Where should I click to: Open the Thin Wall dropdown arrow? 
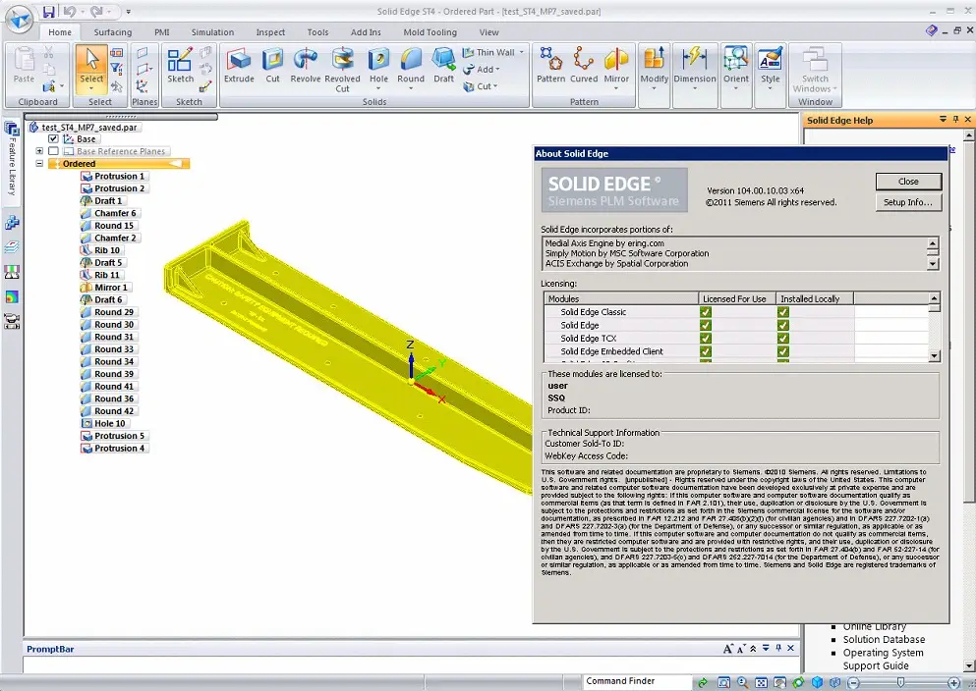[x=522, y=52]
